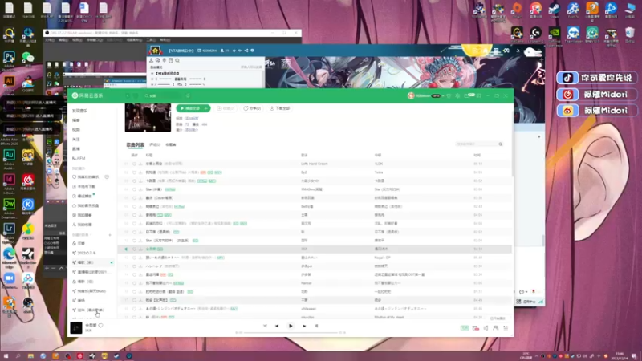
Task: Like the highlighted currently playing song
Action: (x=134, y=249)
